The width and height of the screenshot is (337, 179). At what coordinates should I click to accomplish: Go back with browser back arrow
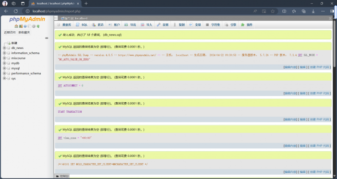tap(6, 11)
